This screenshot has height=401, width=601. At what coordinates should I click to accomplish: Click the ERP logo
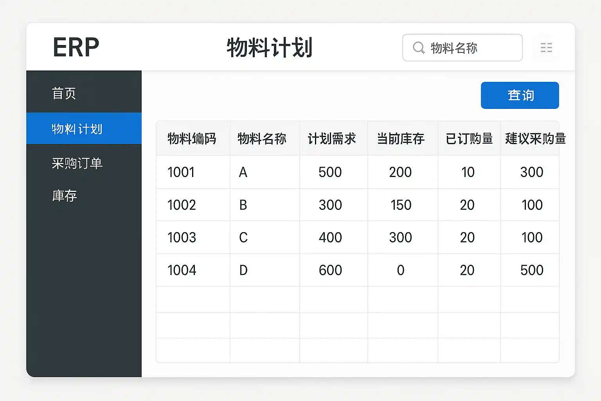click(76, 47)
